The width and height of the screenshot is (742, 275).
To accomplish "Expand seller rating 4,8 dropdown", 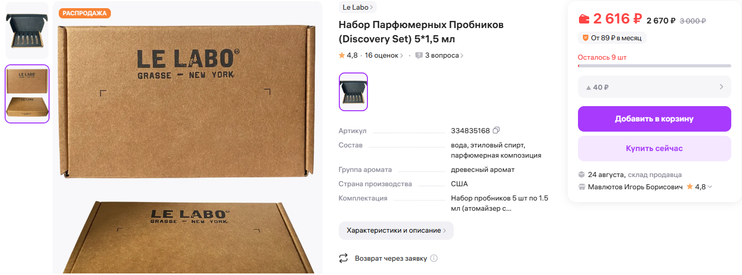I will tap(700, 187).
